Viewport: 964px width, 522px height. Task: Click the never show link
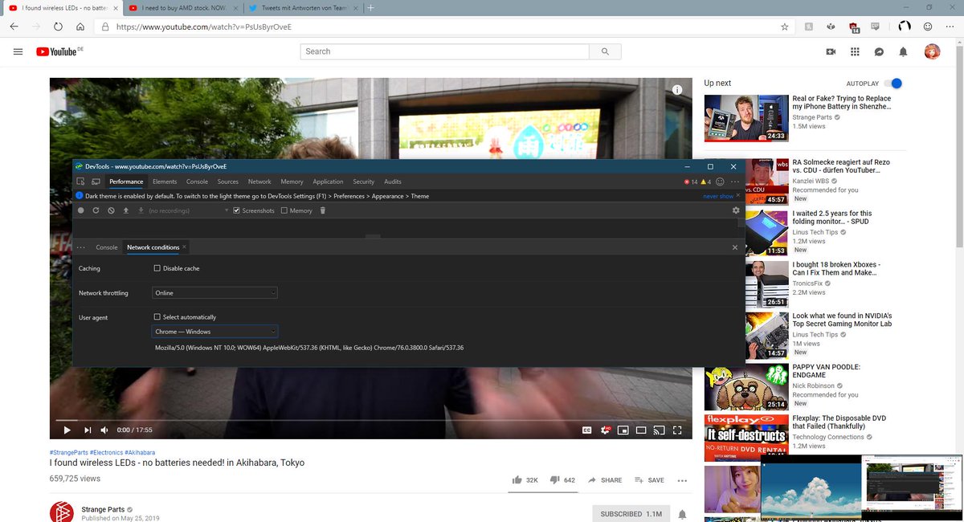[x=718, y=196]
